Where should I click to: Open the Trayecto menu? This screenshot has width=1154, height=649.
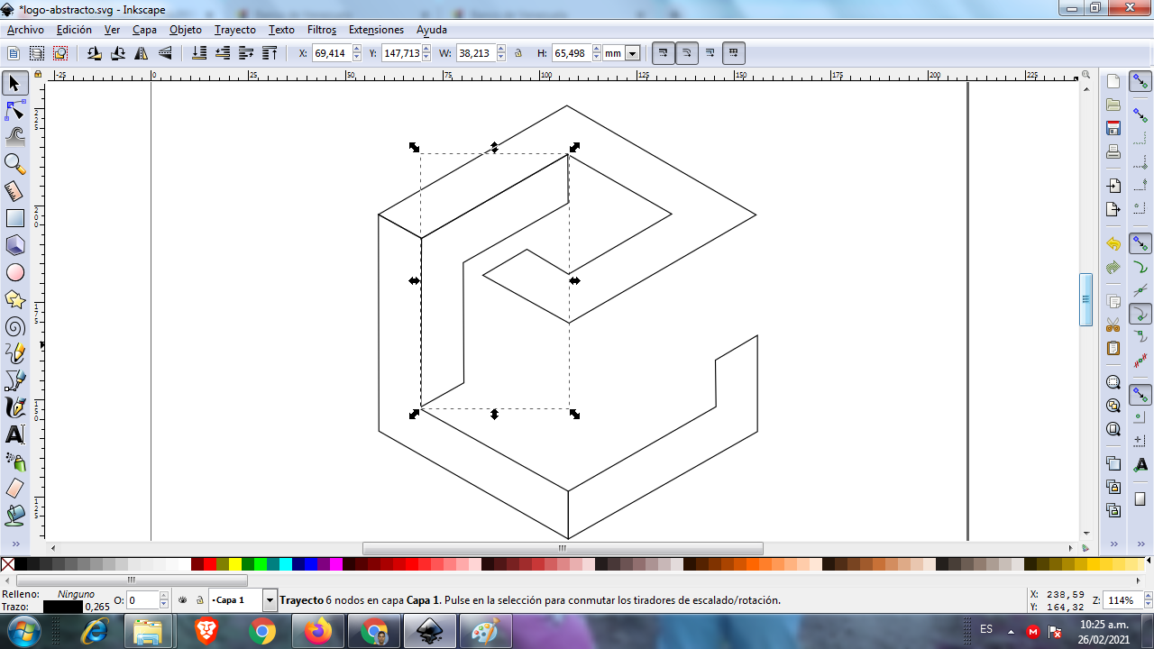pyautogui.click(x=234, y=30)
